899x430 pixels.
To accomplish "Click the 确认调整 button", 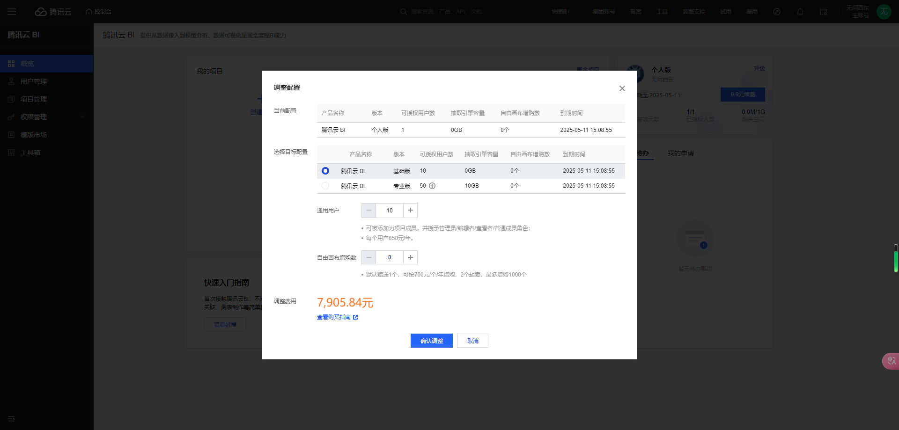I will tap(432, 341).
